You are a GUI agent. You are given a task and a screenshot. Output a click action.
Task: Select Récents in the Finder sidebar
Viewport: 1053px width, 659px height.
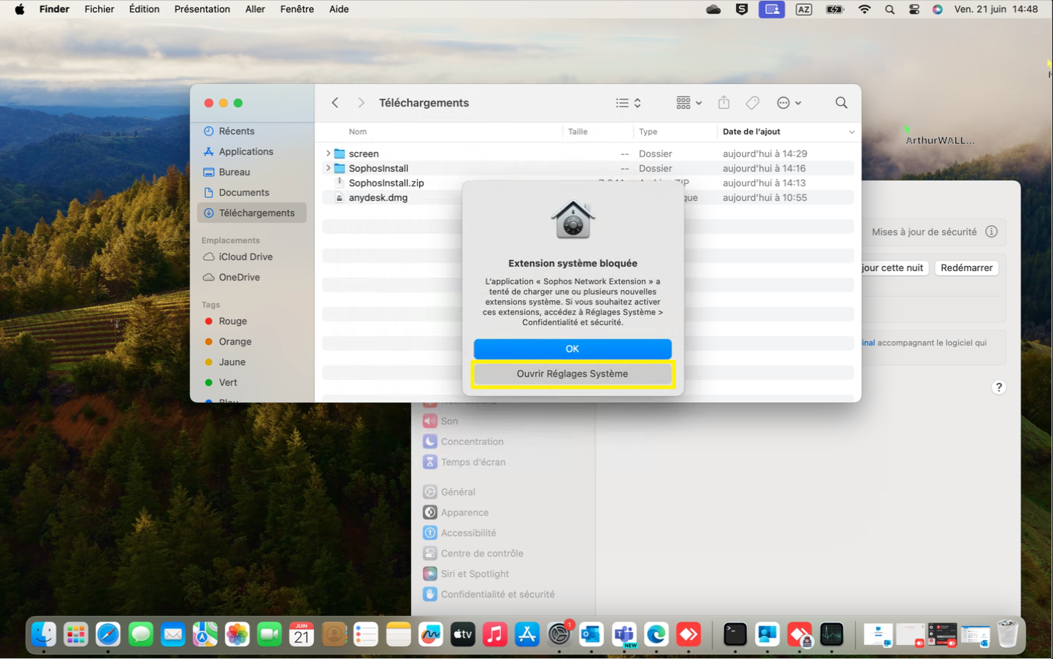coord(252,131)
